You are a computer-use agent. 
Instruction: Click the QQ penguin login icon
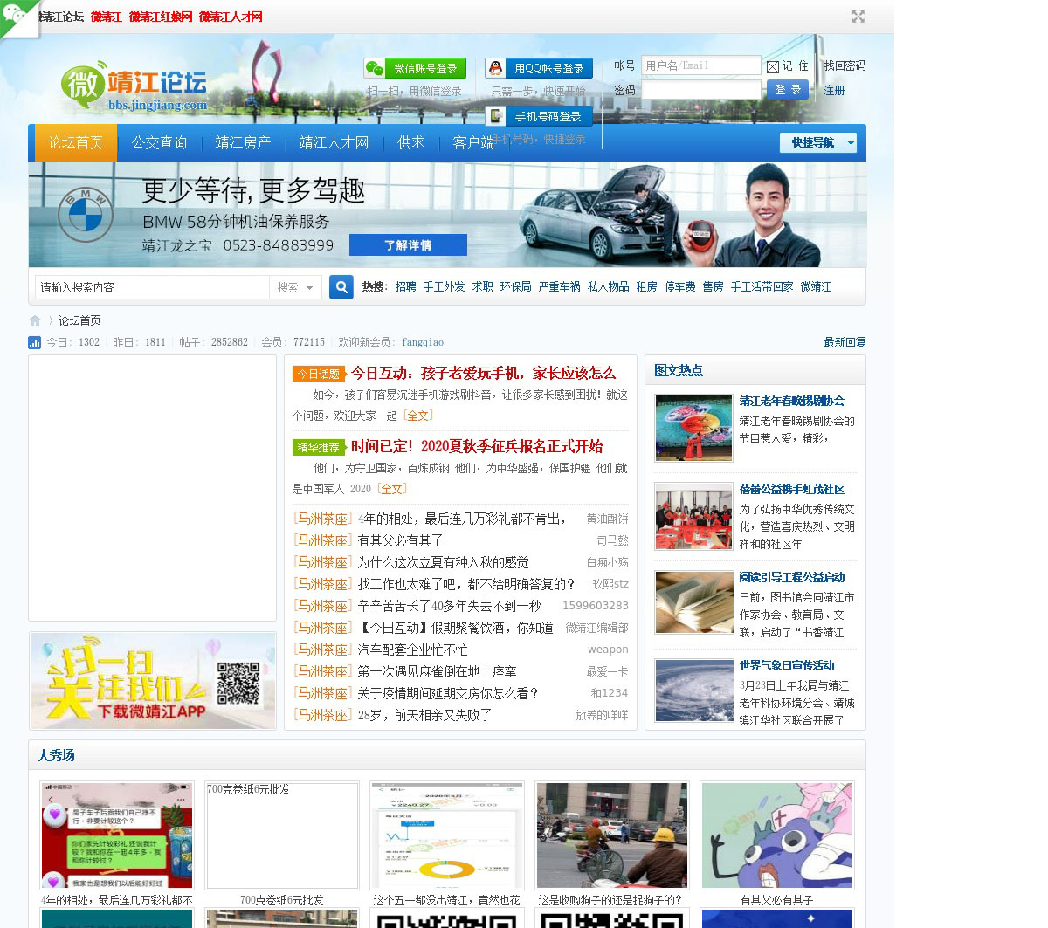tap(495, 68)
